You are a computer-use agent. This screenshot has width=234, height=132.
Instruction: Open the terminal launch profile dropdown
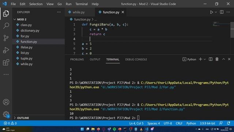click(x=205, y=59)
